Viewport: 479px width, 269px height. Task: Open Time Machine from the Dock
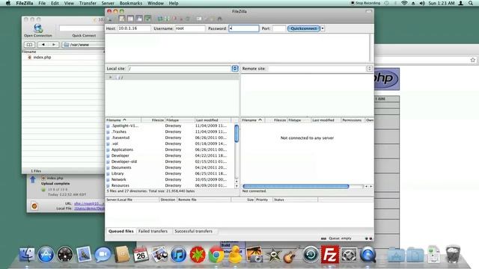pyautogui.click(x=311, y=255)
